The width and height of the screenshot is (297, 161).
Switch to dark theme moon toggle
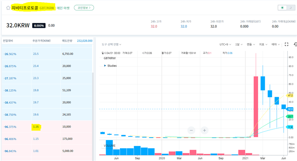point(291,8)
